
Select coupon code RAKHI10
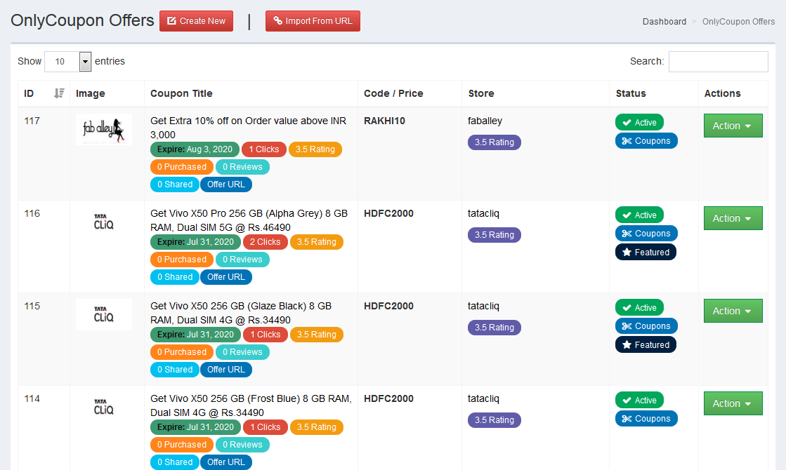click(384, 121)
